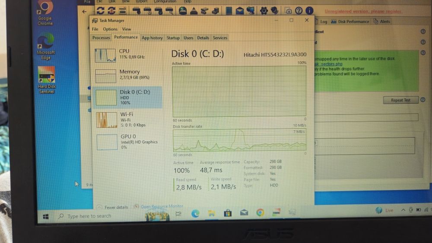Open Task View on the taskbar
The width and height of the screenshot is (432, 243).
click(178, 214)
